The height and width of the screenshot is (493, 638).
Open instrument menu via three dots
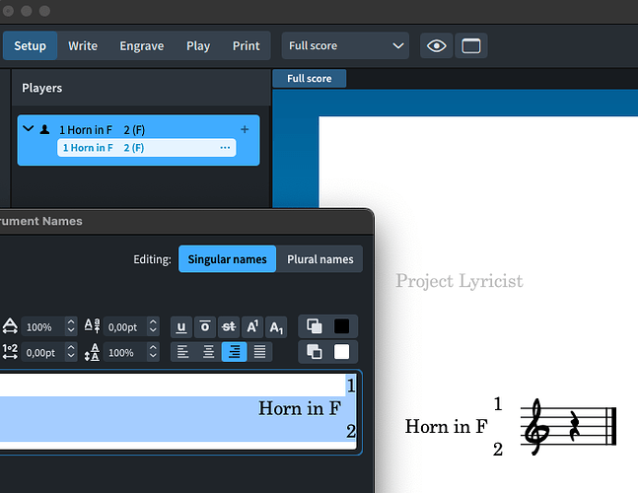pos(225,148)
